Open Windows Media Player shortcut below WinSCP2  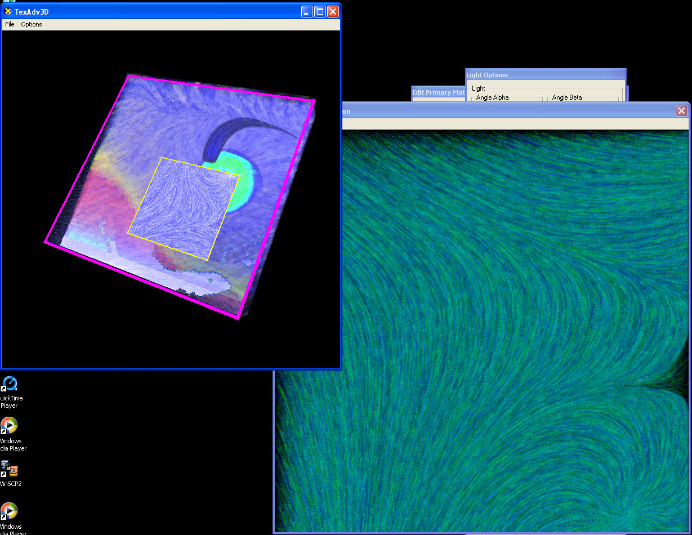pos(10,511)
